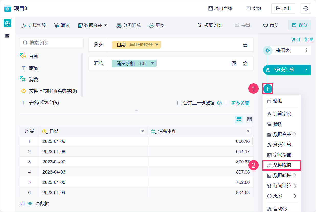Switch to the grid view icon

click(x=249, y=119)
